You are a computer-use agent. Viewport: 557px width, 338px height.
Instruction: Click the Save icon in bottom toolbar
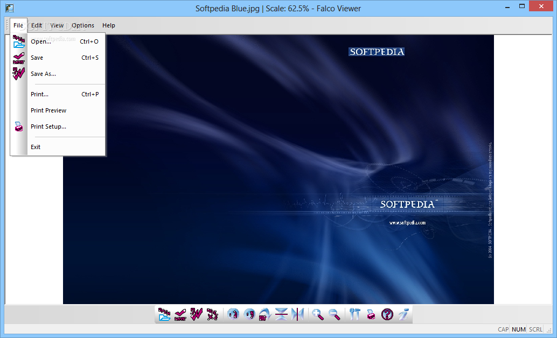[x=180, y=314]
